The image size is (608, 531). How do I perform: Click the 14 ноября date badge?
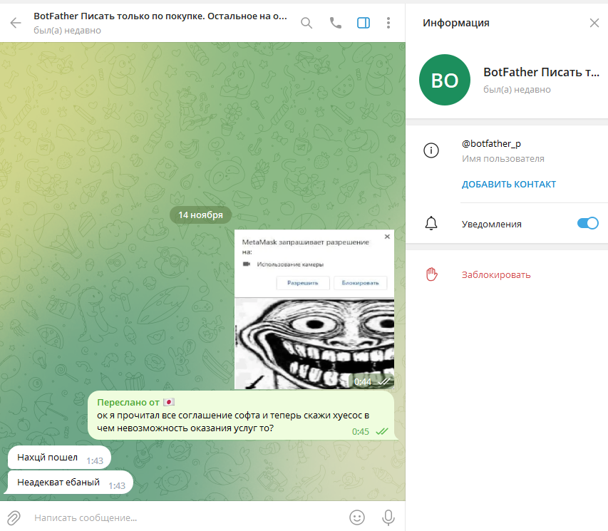[x=200, y=215]
